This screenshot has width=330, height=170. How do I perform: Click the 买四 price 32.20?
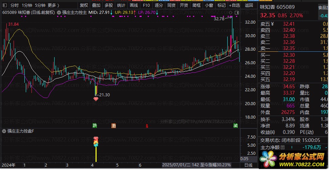[289, 73]
